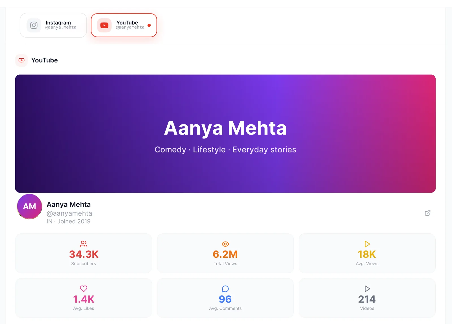Screen dimensions: 452x324
Task: Click the 'Comedy · Lifestyle · Everyday stories' tagline
Action: 225,150
